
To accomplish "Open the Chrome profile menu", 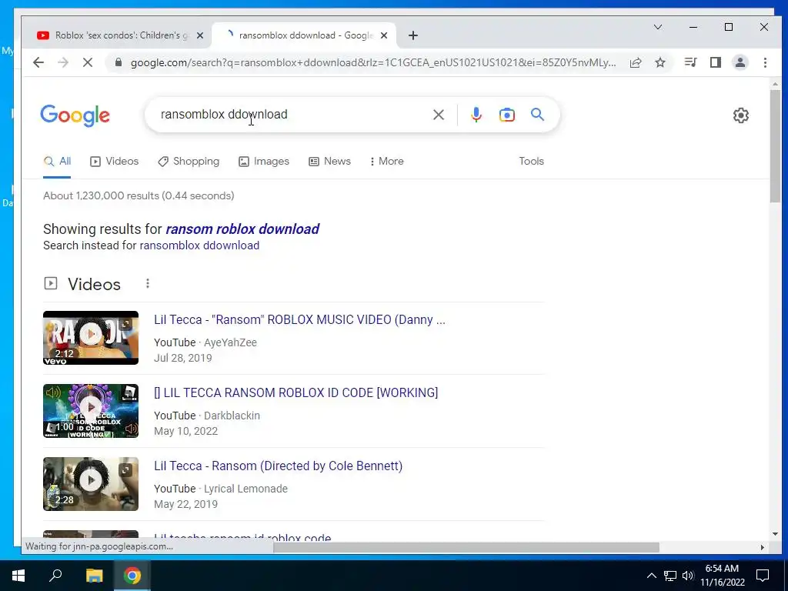I will point(740,62).
